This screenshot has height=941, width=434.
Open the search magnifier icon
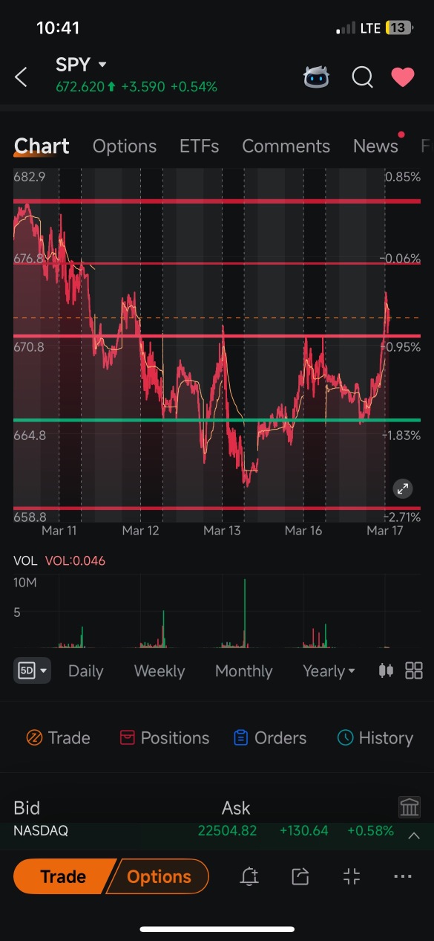coord(362,77)
